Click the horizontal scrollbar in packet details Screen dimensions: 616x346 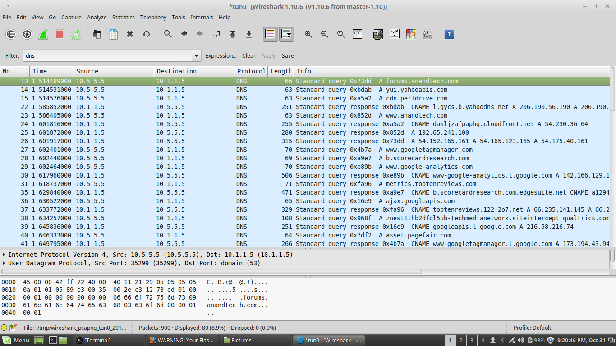[x=212, y=272]
